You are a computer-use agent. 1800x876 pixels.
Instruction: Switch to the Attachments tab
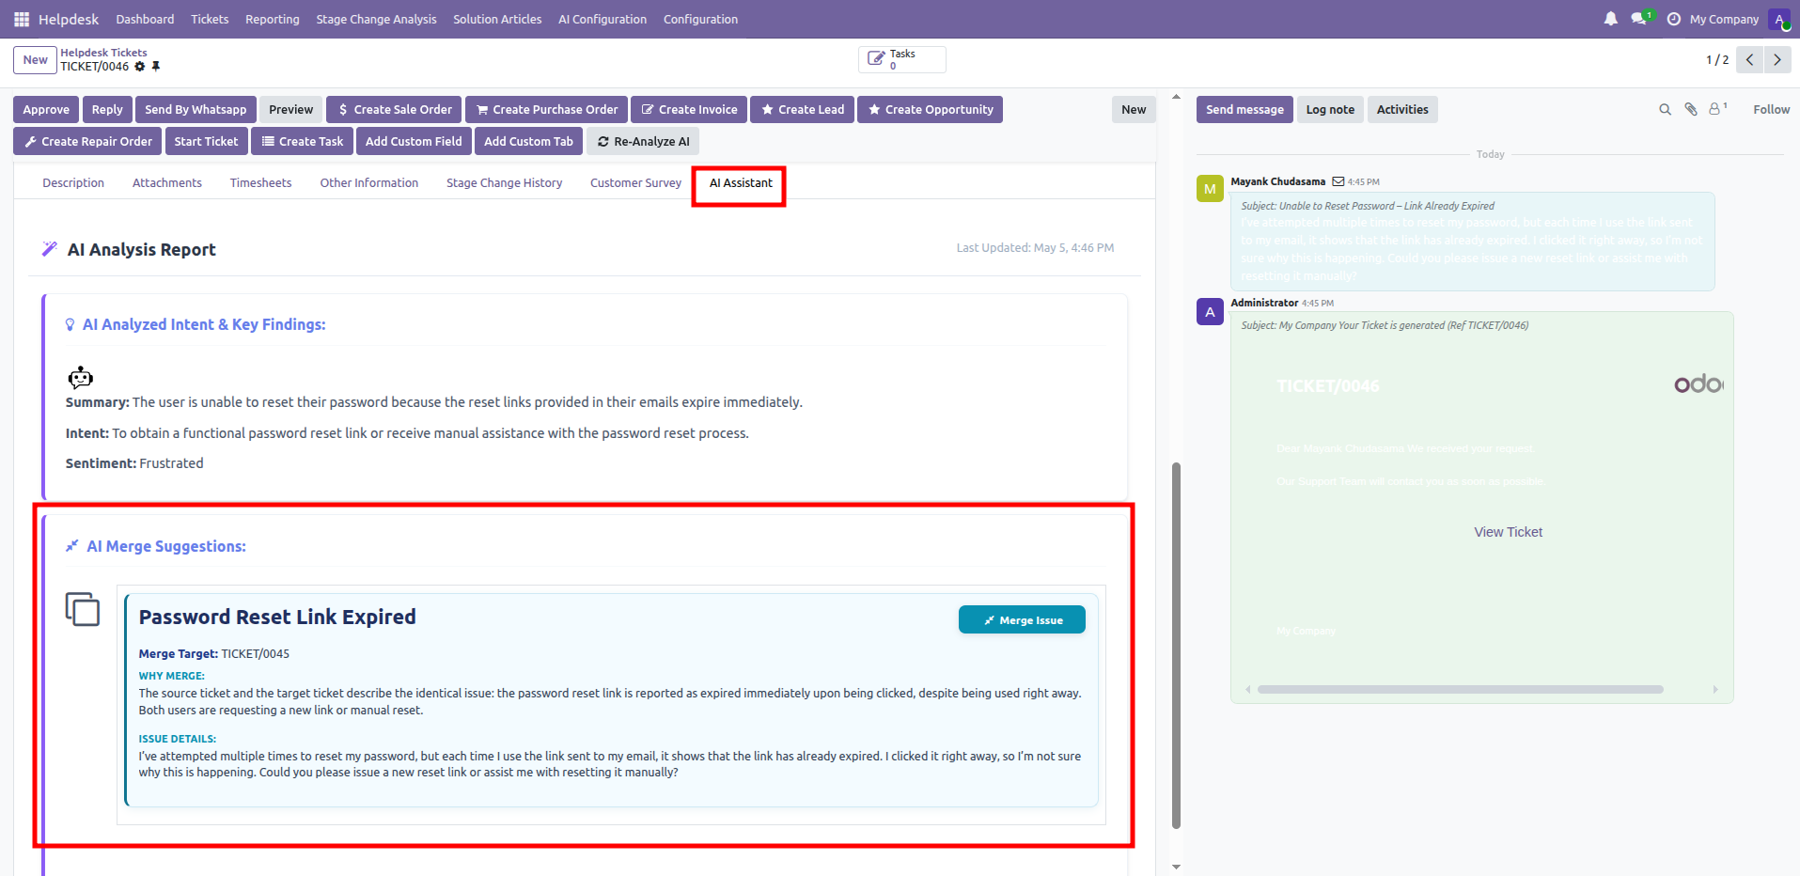point(167,182)
